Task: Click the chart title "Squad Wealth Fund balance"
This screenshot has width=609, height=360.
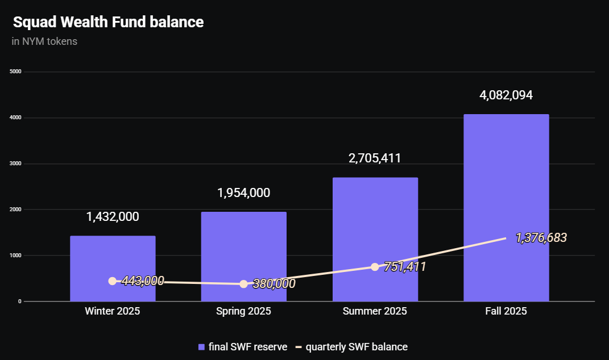Action: tap(108, 22)
